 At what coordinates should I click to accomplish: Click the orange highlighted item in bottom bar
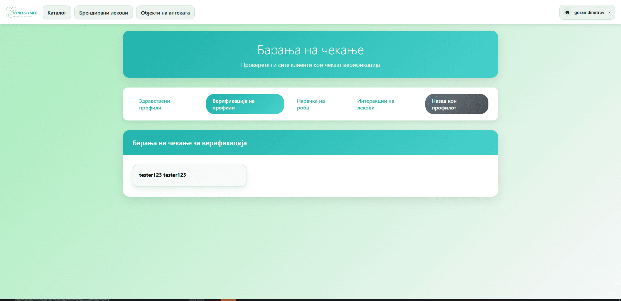(228, 300)
